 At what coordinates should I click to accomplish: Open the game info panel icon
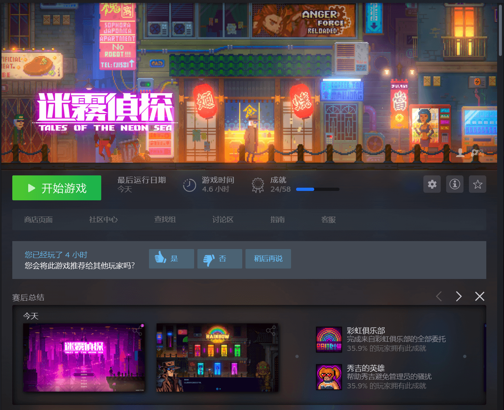(x=455, y=184)
